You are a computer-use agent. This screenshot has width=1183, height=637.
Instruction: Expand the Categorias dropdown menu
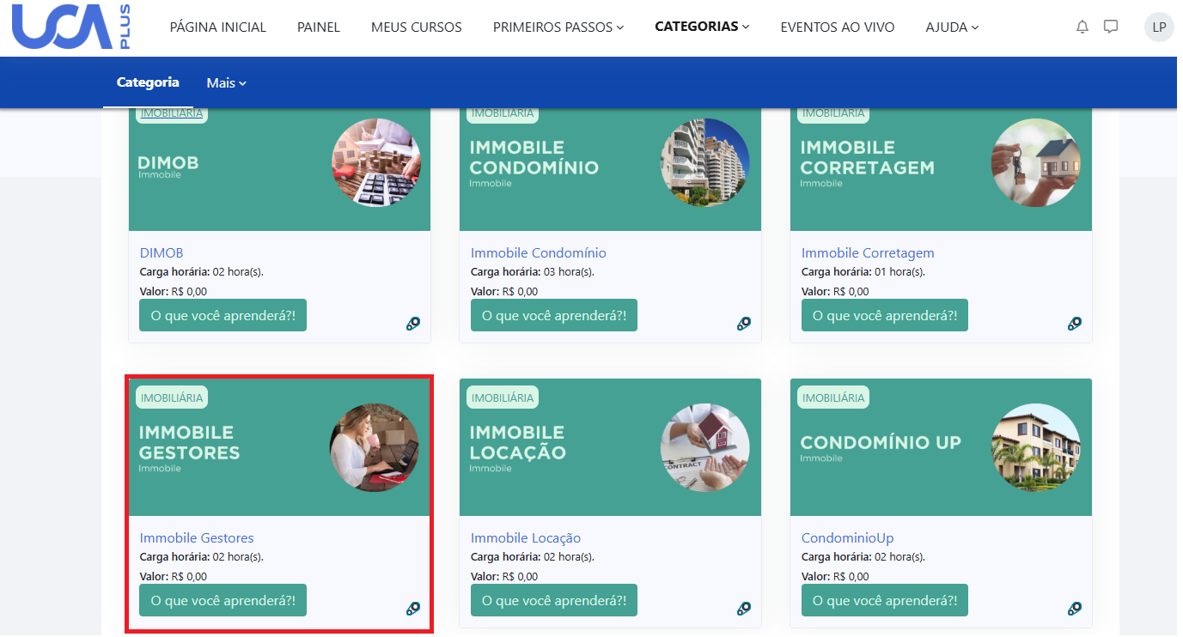click(x=702, y=27)
